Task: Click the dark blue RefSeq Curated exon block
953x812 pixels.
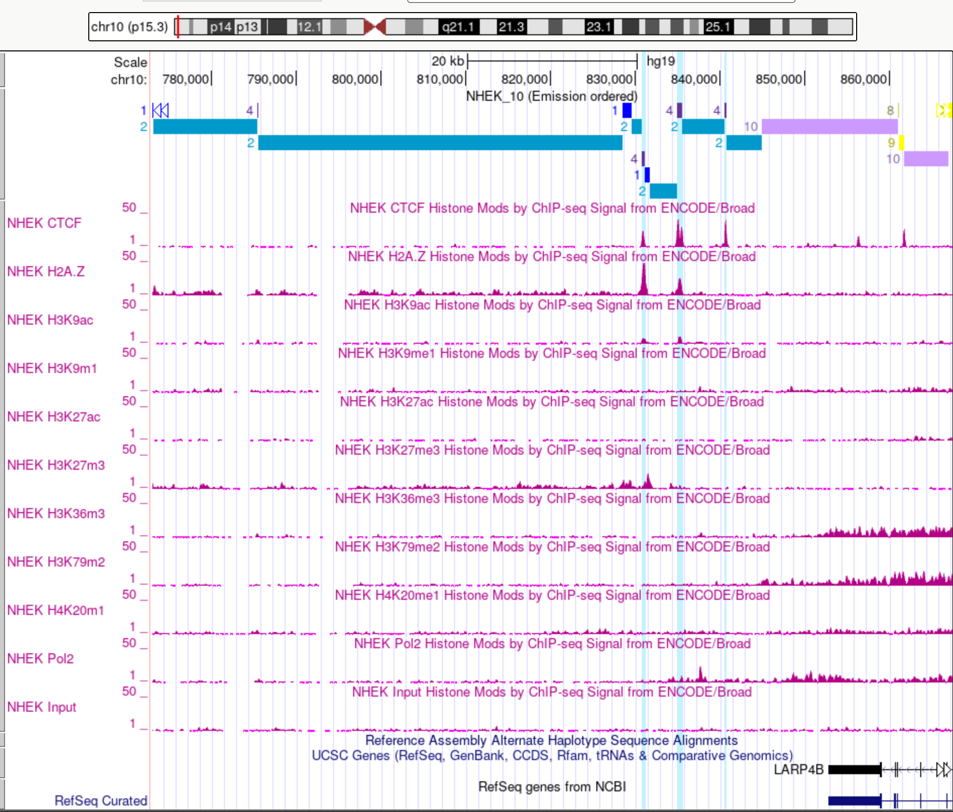Action: click(x=855, y=800)
